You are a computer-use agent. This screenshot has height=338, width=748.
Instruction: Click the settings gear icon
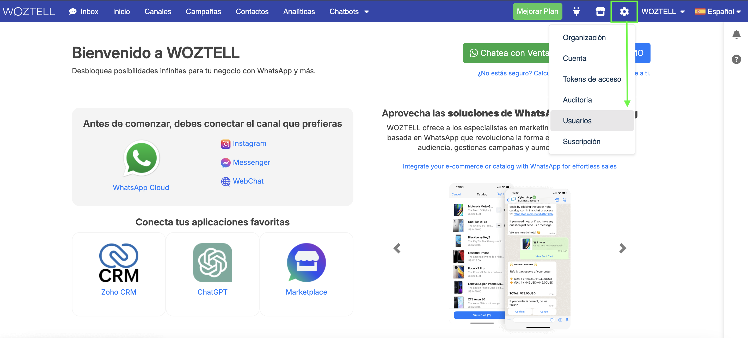tap(624, 12)
